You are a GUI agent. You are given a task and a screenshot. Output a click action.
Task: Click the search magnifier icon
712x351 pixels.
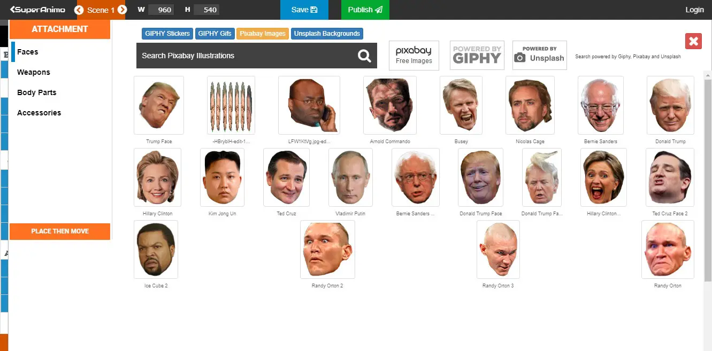(364, 56)
